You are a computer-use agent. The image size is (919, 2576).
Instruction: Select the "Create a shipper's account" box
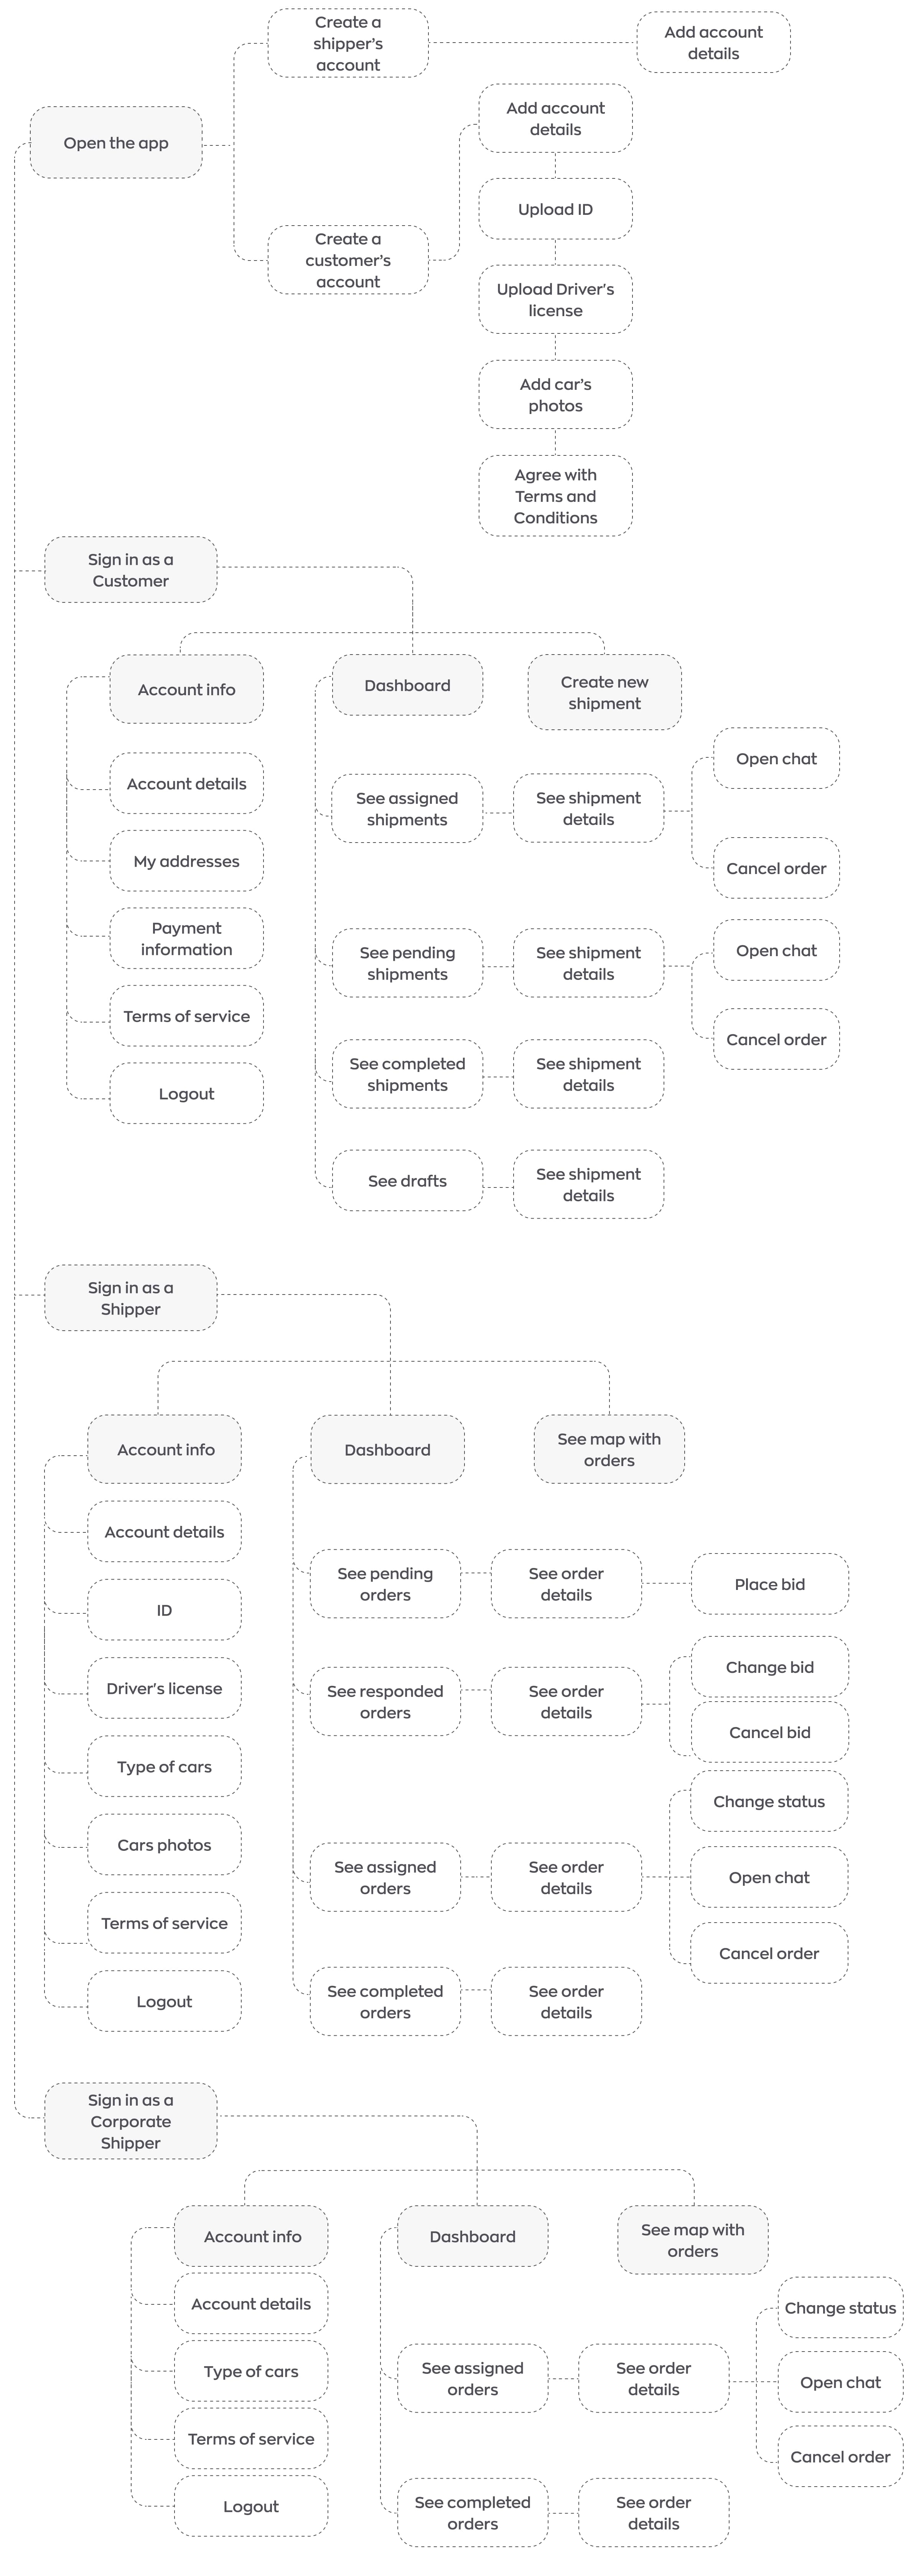tap(348, 43)
